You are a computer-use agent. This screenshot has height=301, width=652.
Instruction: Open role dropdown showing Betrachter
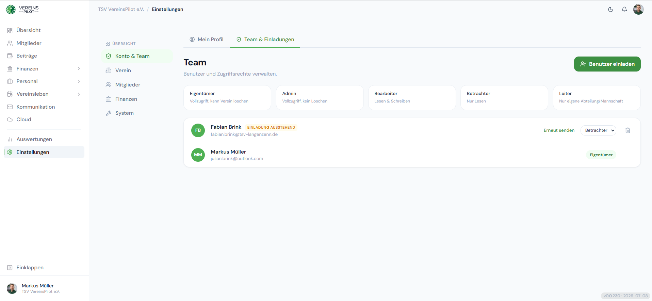click(599, 130)
